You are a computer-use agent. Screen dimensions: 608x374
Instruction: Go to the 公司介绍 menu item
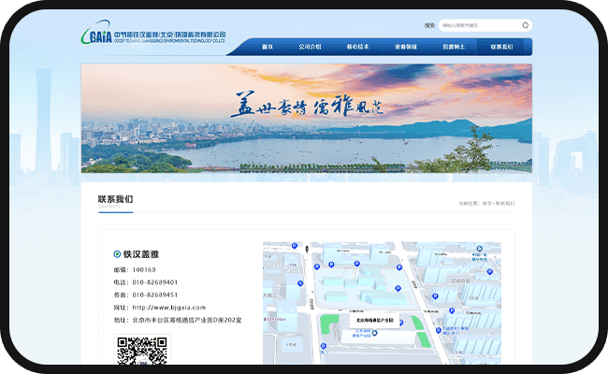(x=310, y=47)
